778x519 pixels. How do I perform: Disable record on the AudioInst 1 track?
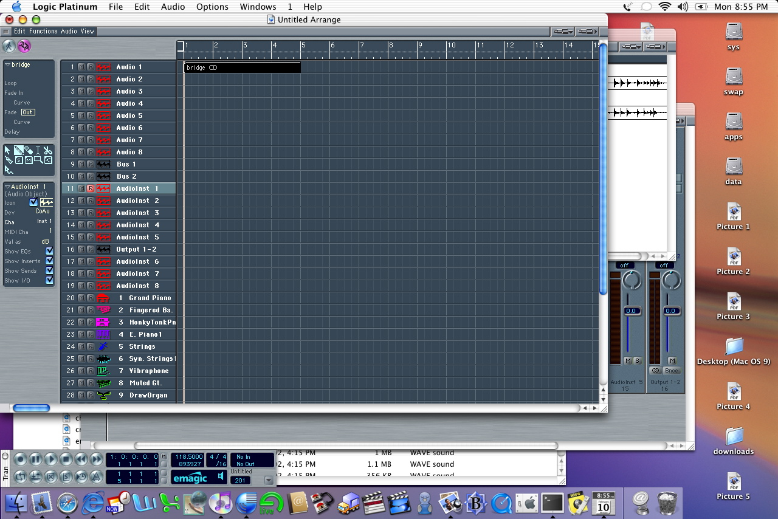pyautogui.click(x=90, y=188)
